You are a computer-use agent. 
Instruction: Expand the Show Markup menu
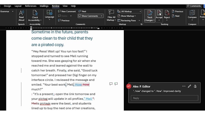click(x=127, y=16)
